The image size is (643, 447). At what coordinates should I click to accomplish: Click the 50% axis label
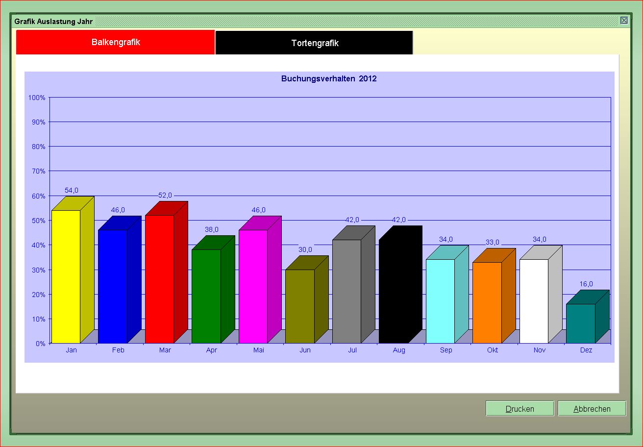click(38, 221)
